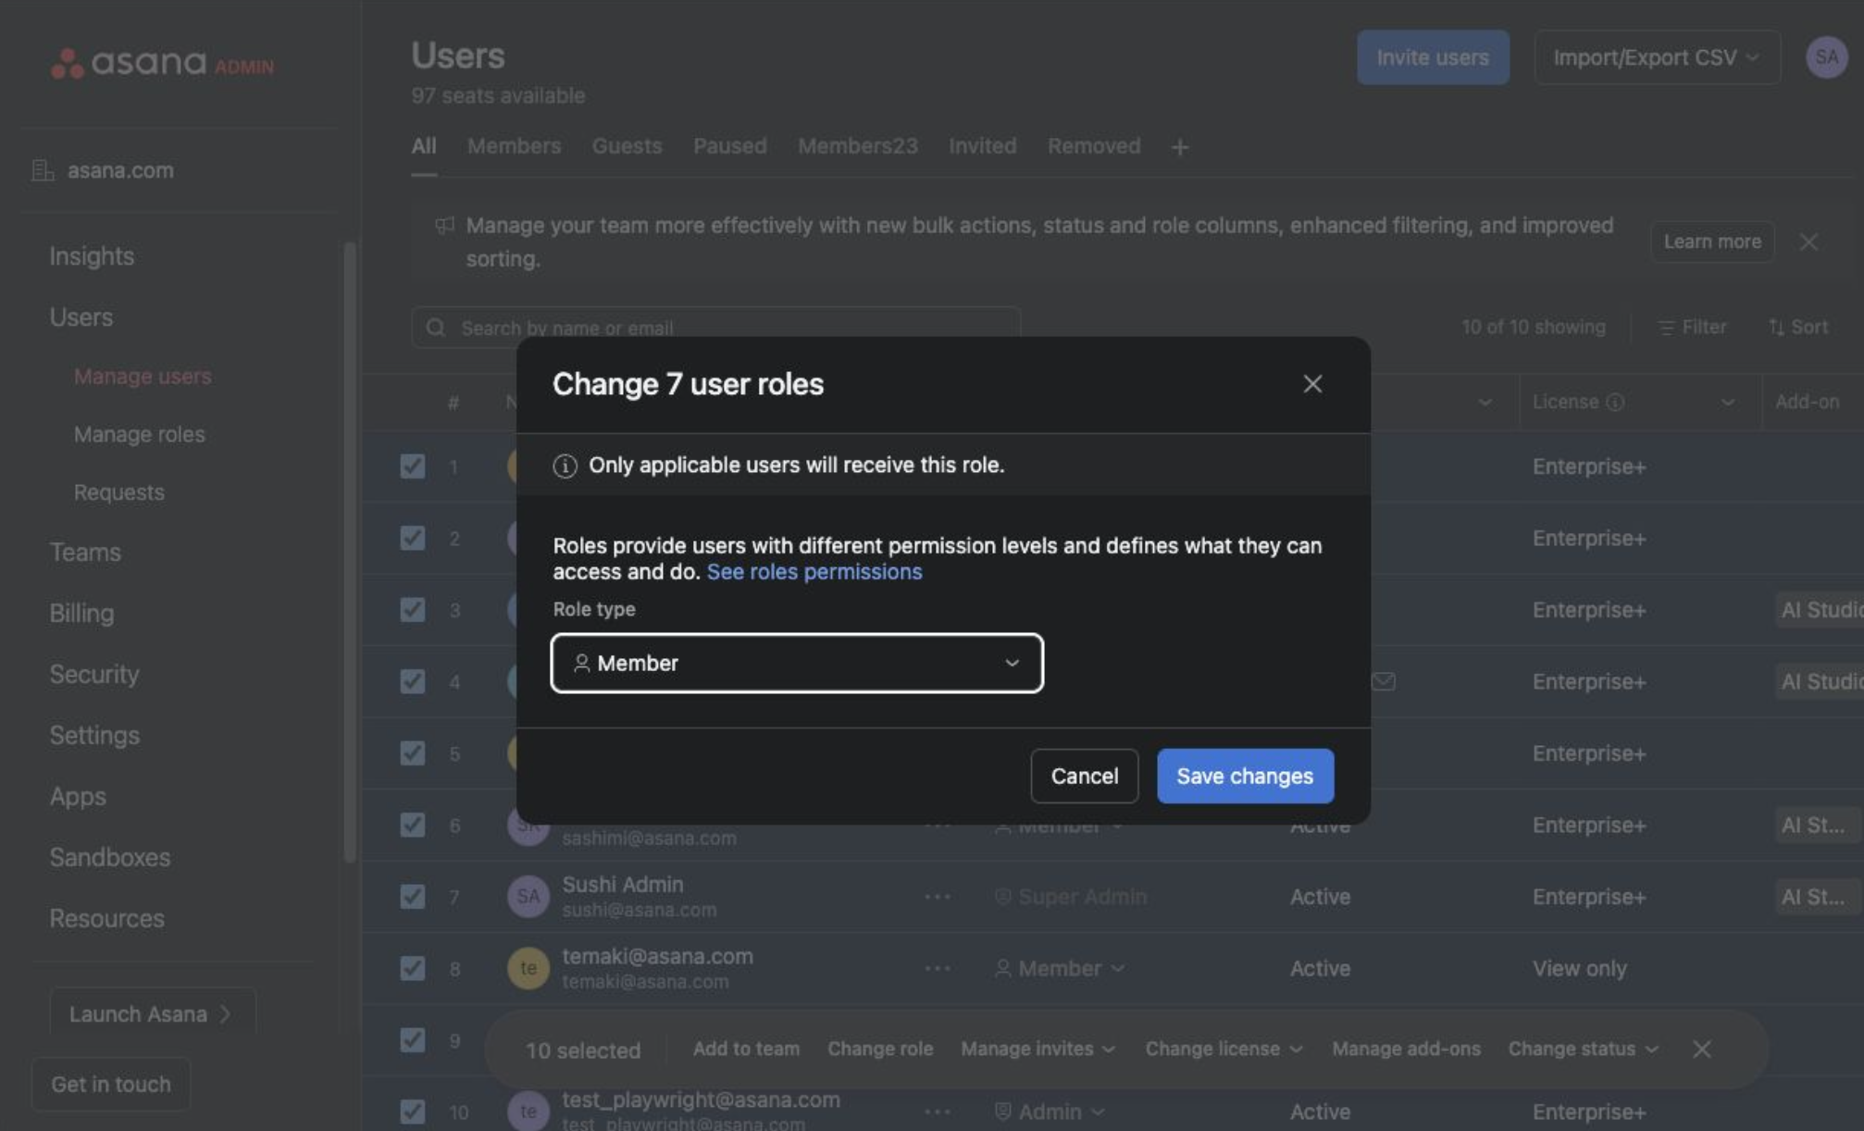
Task: Expand the Manage invites menu
Action: [1038, 1050]
